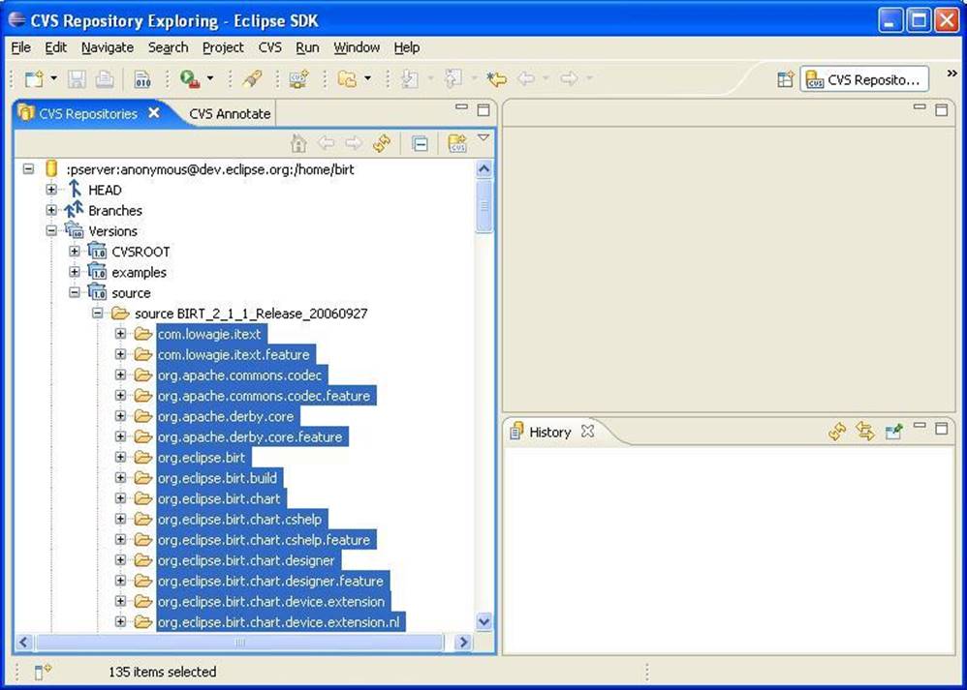Click the Open Perspective icon

tap(785, 79)
